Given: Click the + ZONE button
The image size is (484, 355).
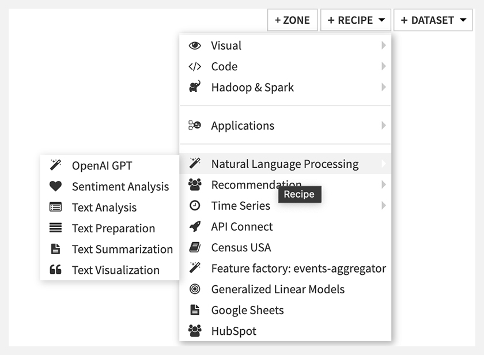Looking at the screenshot, I should [x=292, y=20].
